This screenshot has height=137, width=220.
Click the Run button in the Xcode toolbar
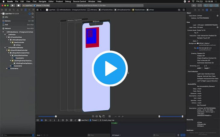click(x=12, y=5)
